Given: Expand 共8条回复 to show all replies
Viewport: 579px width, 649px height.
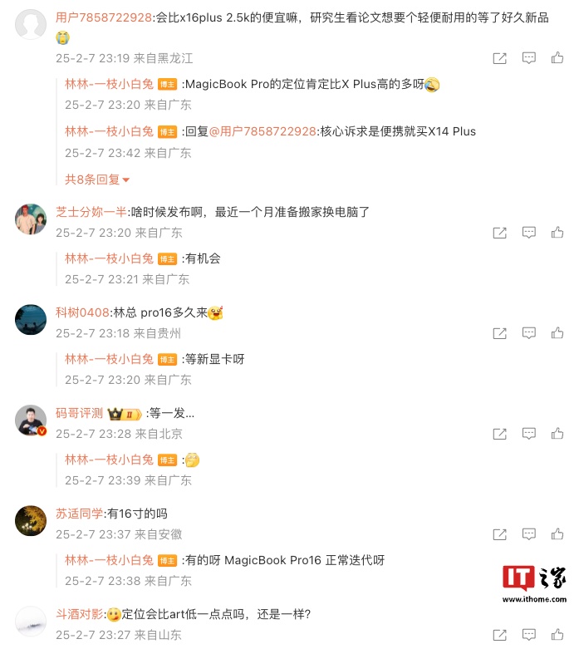Looking at the screenshot, I should [97, 179].
